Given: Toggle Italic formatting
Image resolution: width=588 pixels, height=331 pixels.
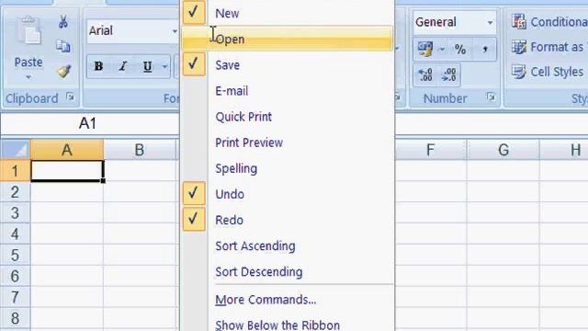Looking at the screenshot, I should (x=122, y=66).
